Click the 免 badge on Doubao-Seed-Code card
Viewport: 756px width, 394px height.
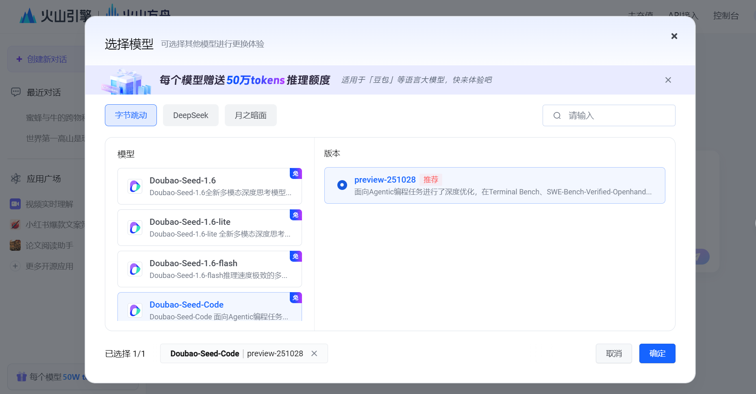[x=295, y=298]
